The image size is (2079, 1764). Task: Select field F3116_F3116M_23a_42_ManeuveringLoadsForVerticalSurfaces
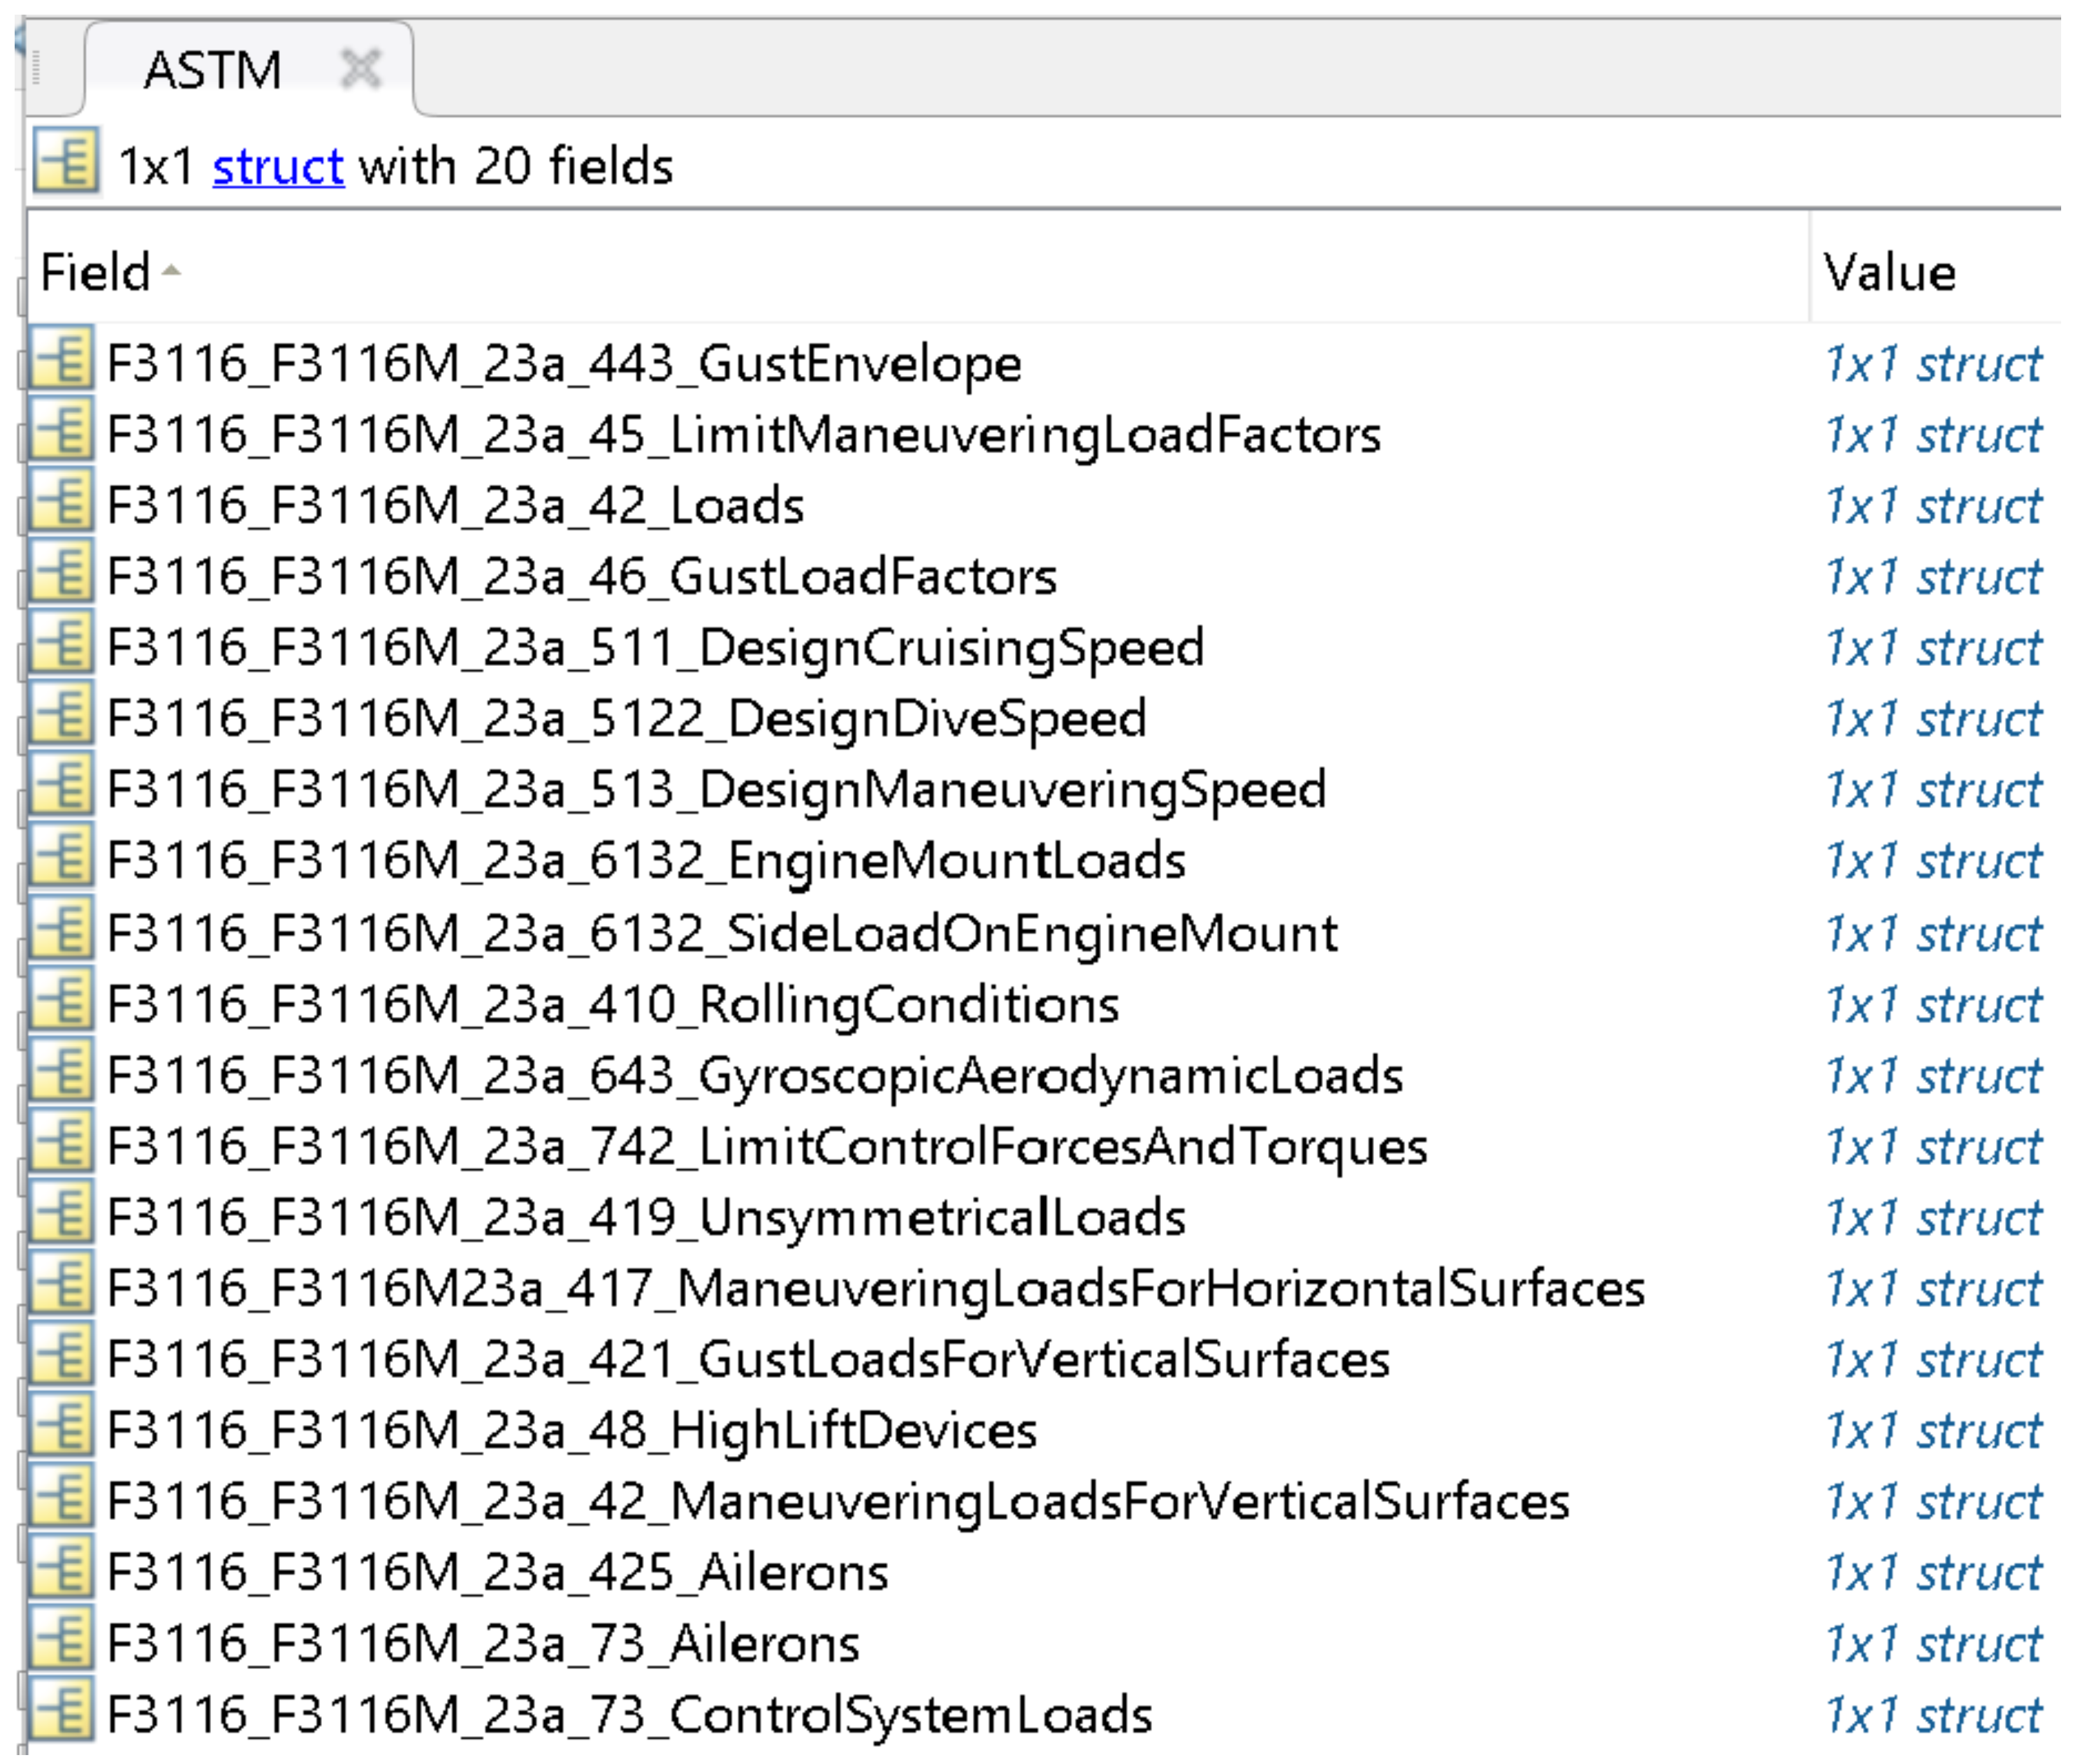point(838,1503)
